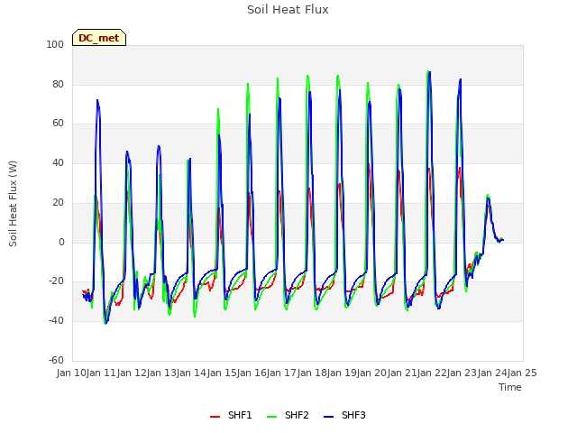Click the Jan 20 x-axis label
Viewport: 577px width, 433px height.
click(372, 373)
